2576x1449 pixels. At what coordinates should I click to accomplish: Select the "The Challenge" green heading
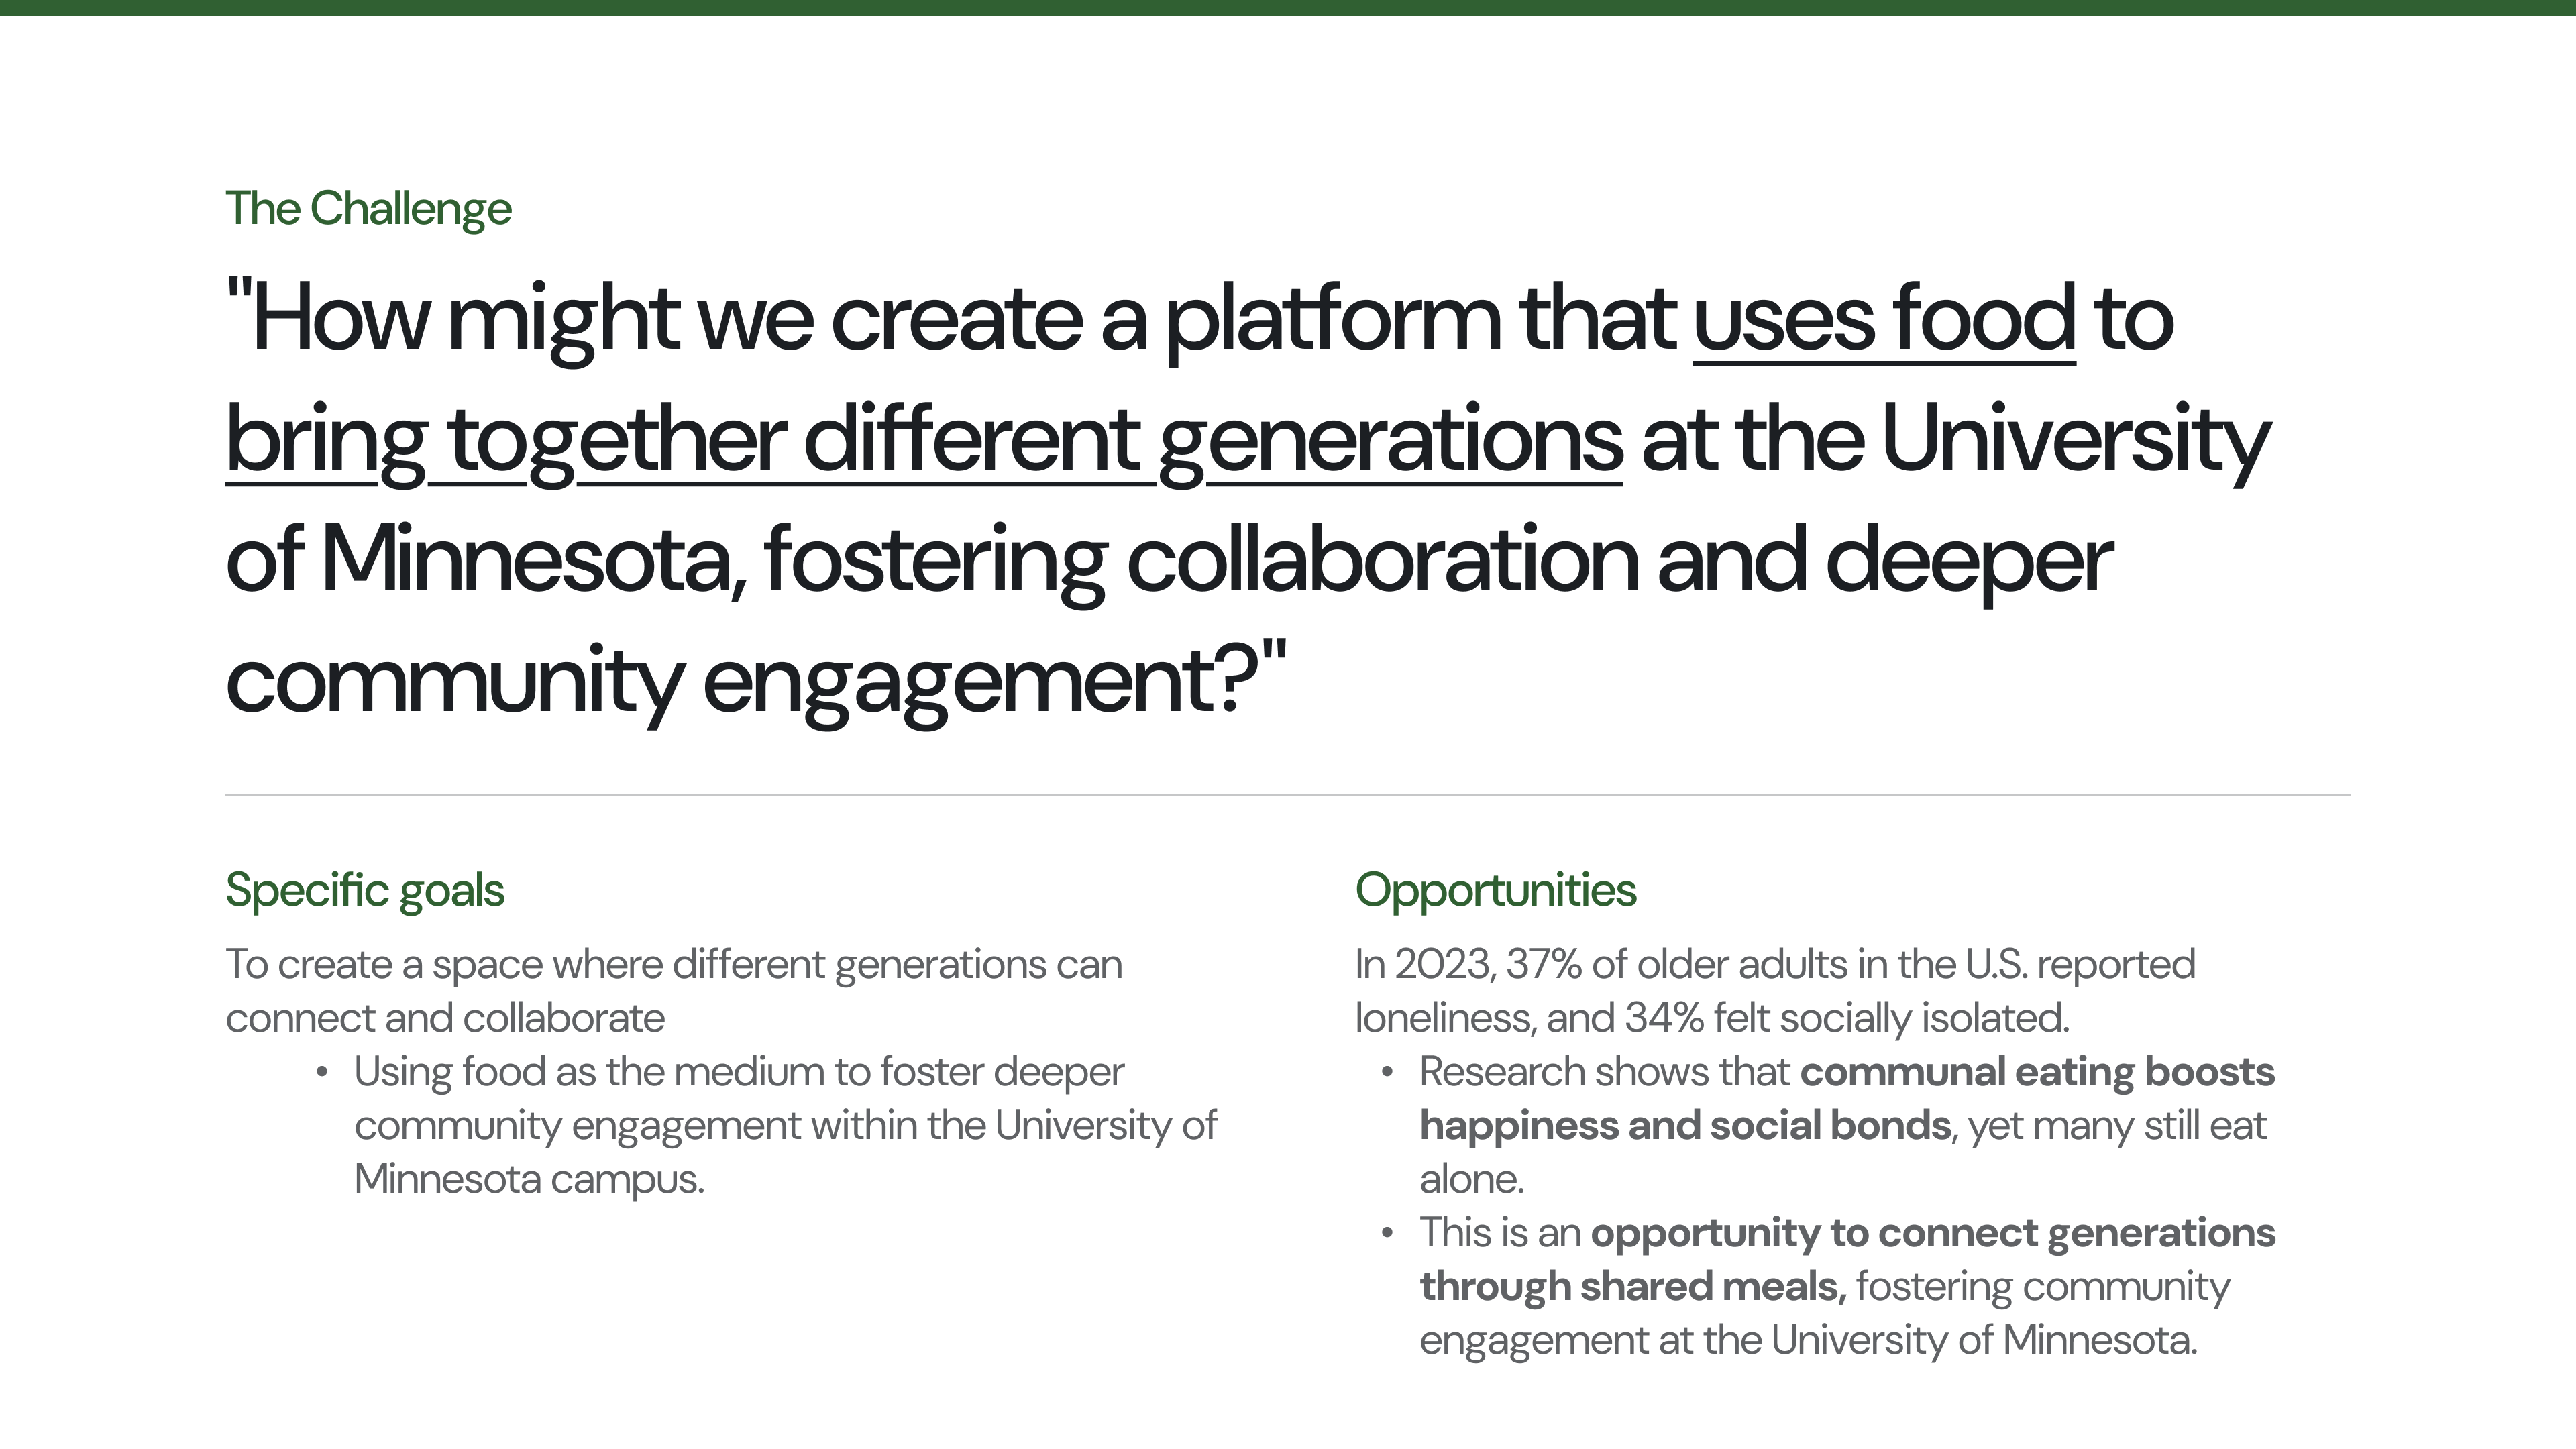368,209
